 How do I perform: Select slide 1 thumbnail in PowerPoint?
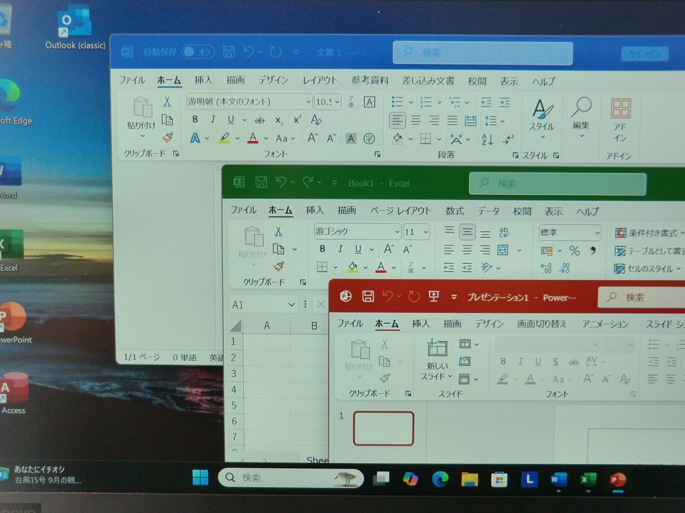click(x=384, y=428)
